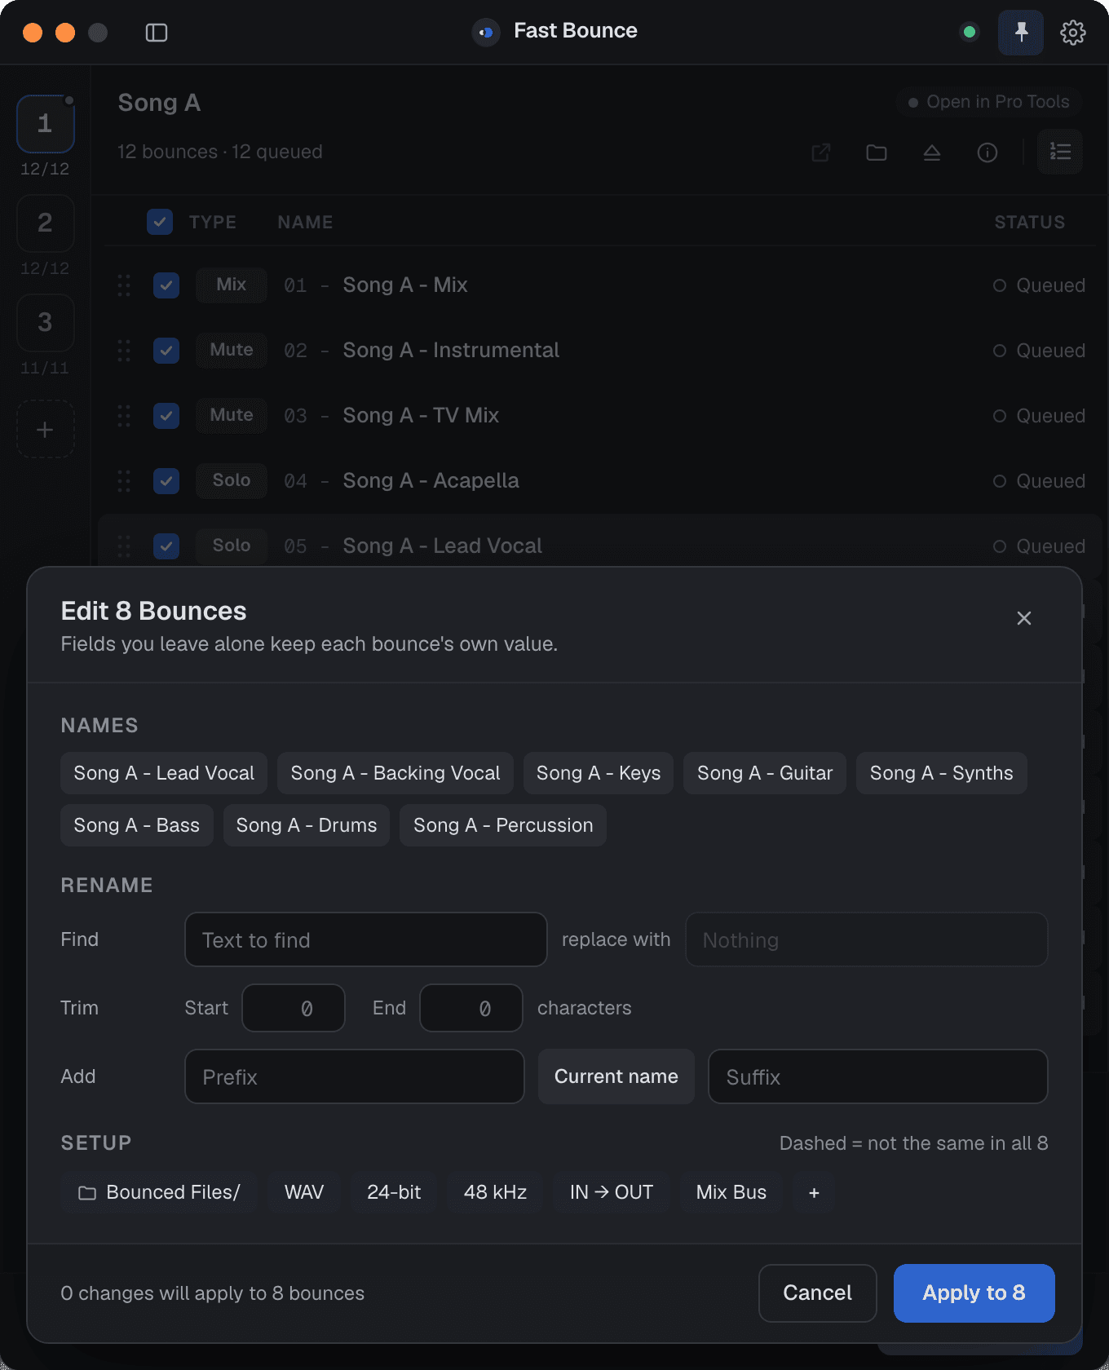Click drag handle of TV Mix row
Screen dimensions: 1109x1370
[124, 416]
